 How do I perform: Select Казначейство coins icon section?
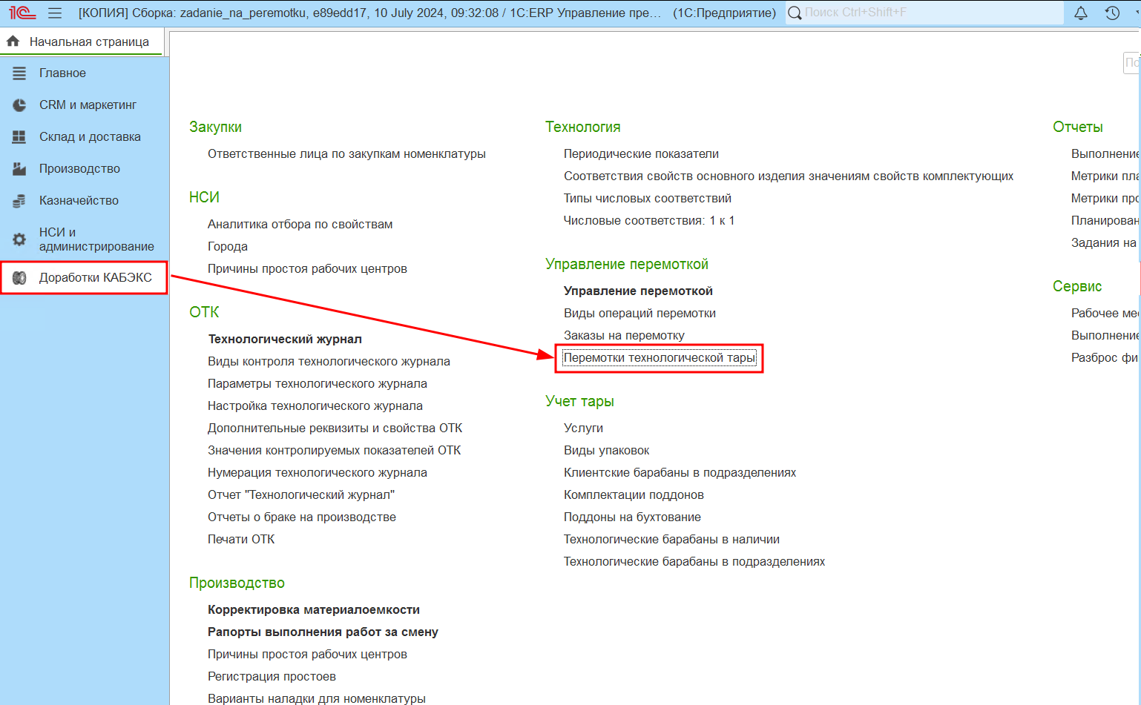point(19,201)
